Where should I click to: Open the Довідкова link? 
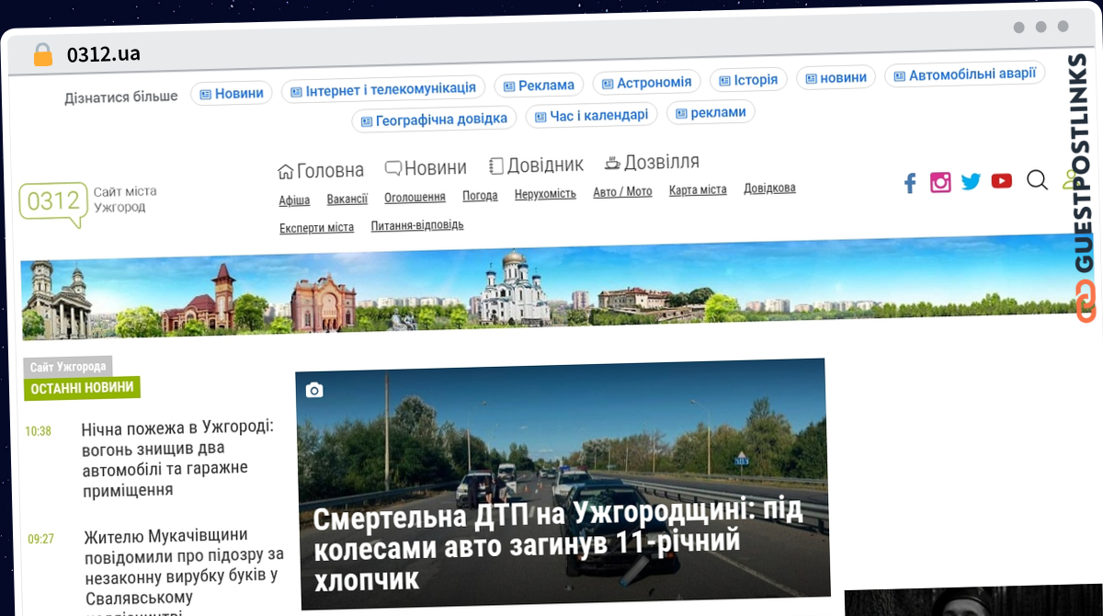pyautogui.click(x=769, y=188)
